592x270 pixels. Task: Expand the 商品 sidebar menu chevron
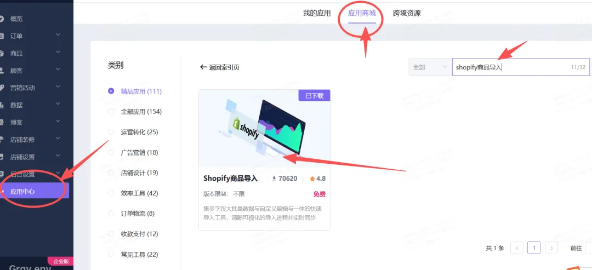pyautogui.click(x=58, y=52)
